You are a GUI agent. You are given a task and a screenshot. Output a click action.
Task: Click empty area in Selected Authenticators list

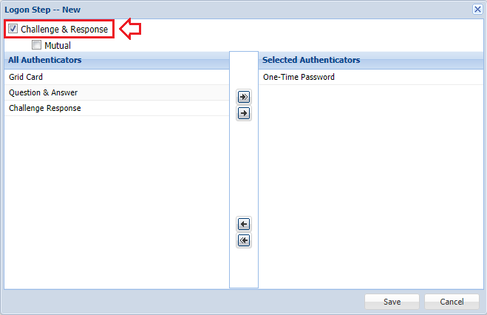(x=369, y=185)
